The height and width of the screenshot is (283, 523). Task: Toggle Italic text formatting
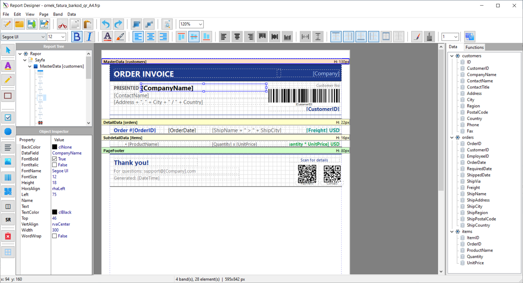pyautogui.click(x=89, y=37)
